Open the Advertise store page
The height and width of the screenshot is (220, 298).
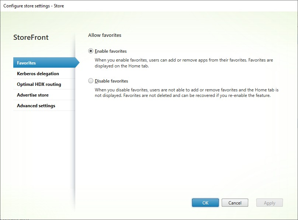click(x=33, y=95)
